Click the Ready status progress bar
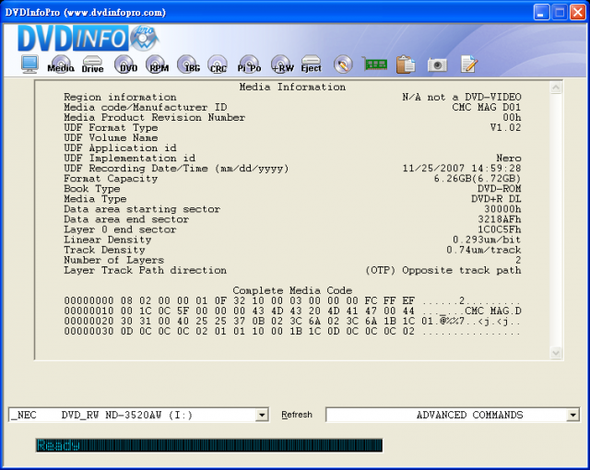Image resolution: width=590 pixels, height=470 pixels. point(209,445)
